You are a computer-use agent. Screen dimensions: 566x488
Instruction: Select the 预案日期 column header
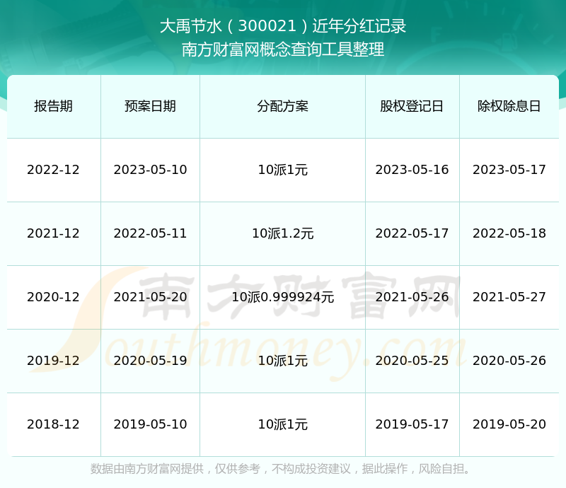(x=150, y=106)
